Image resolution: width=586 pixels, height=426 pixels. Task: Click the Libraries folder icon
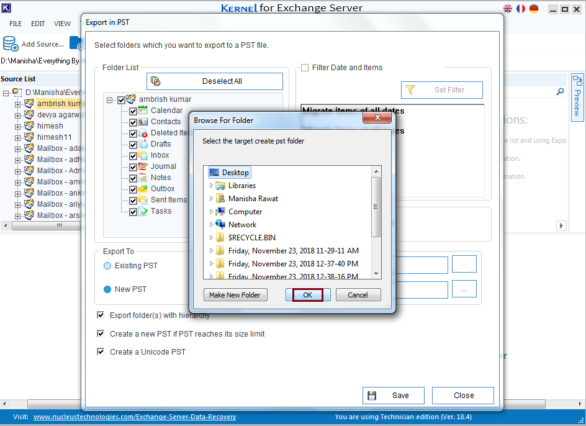click(220, 186)
